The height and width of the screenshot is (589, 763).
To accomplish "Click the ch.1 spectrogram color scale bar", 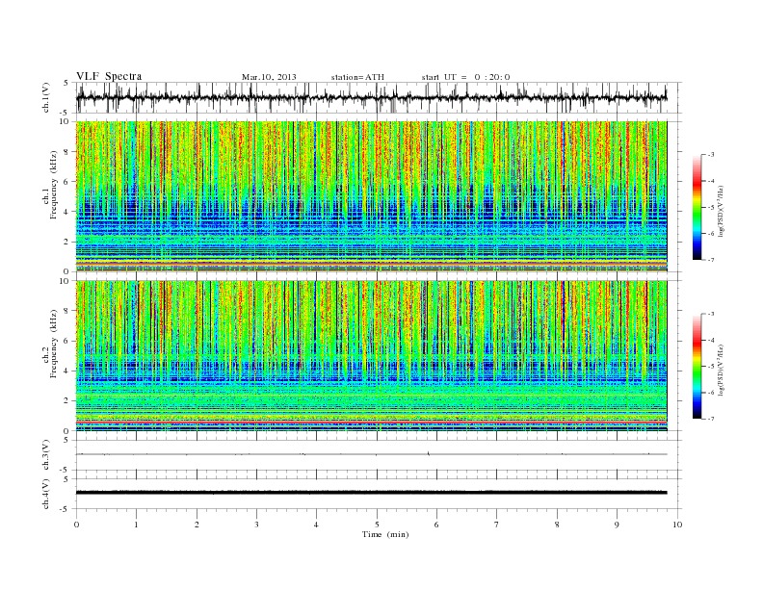I will 697,208.
